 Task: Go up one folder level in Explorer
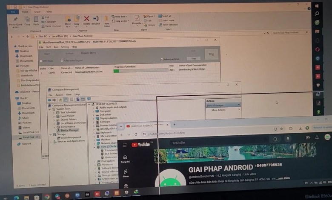(28, 37)
